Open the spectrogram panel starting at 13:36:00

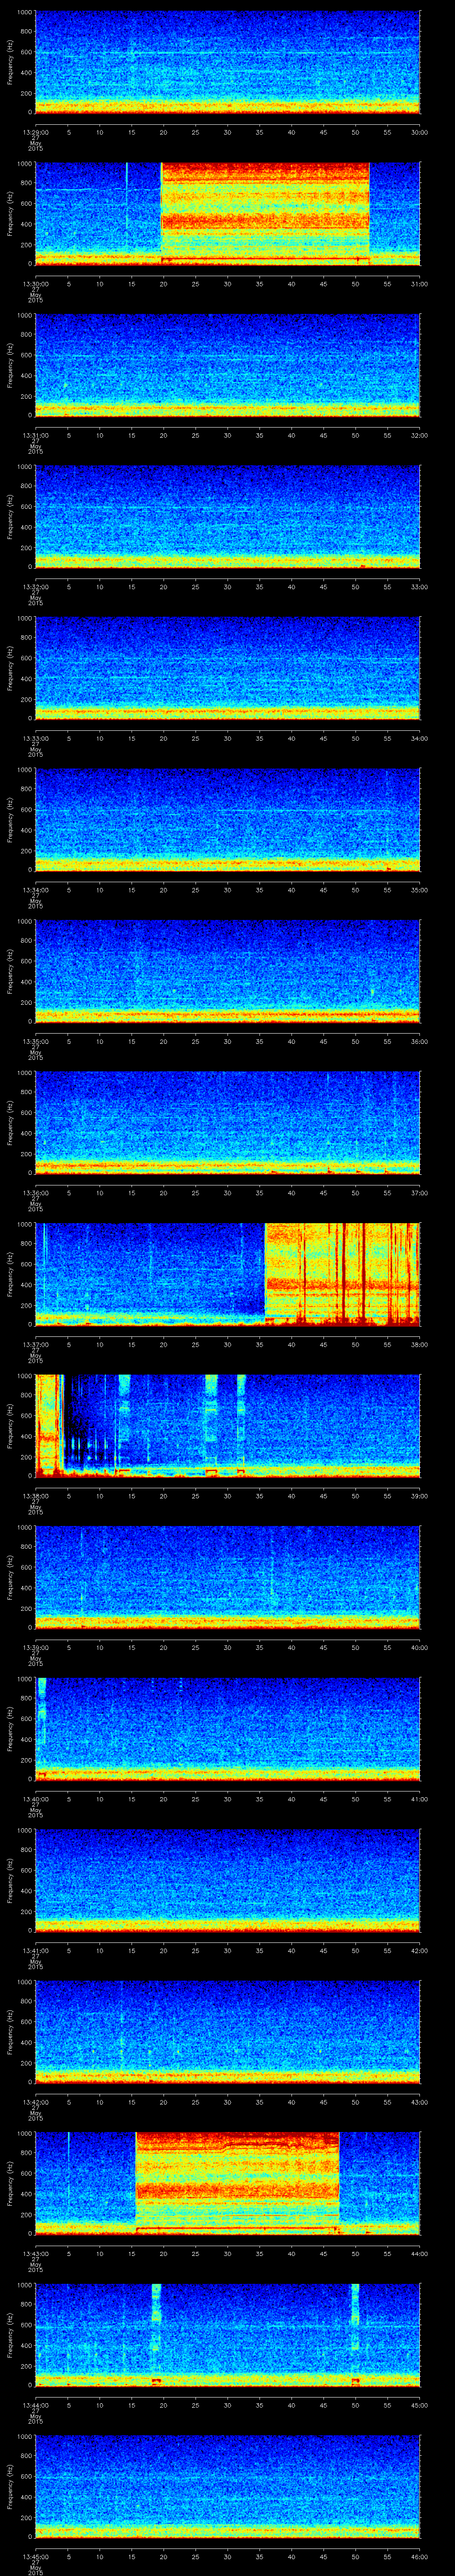pyautogui.click(x=227, y=1123)
